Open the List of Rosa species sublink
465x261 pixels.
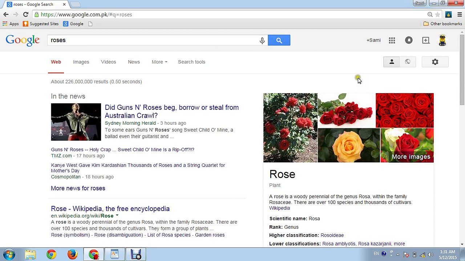click(x=169, y=235)
